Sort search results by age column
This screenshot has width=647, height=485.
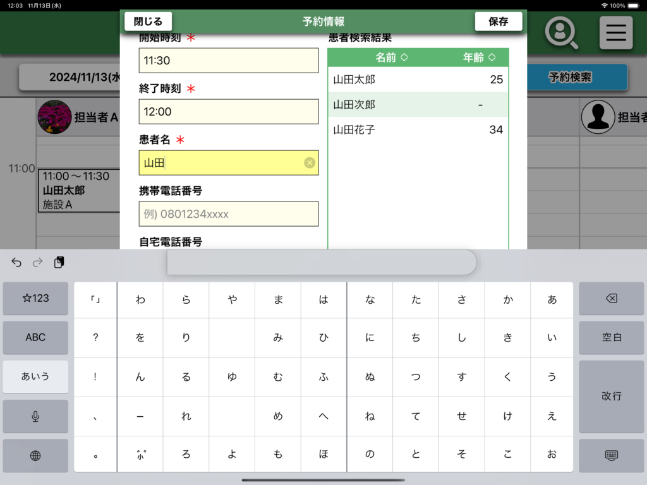tap(479, 57)
